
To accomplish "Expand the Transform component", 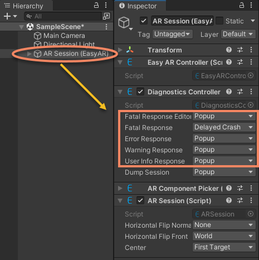I will coord(120,50).
